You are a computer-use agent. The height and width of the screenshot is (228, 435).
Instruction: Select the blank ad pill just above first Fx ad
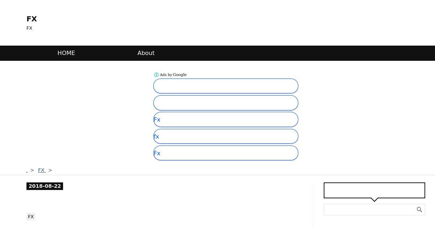coord(226,103)
